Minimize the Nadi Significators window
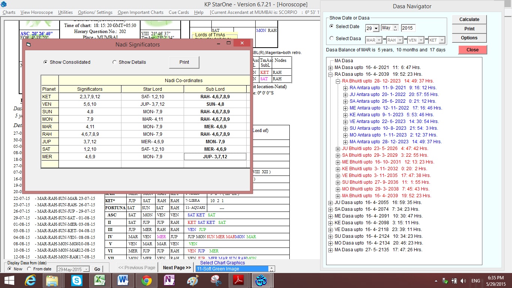Screen dimensions: 512x288 (x=219, y=43)
